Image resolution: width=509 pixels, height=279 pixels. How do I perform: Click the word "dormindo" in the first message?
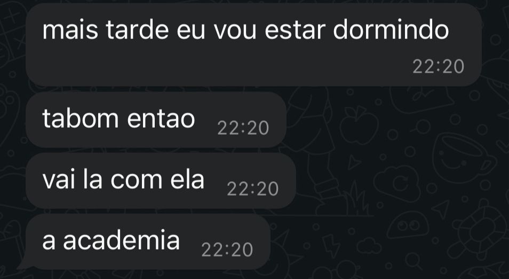(391, 30)
